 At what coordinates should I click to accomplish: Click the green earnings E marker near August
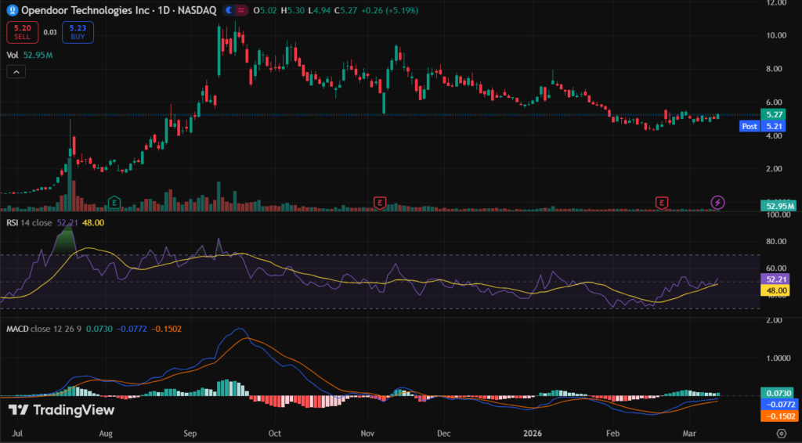114,203
